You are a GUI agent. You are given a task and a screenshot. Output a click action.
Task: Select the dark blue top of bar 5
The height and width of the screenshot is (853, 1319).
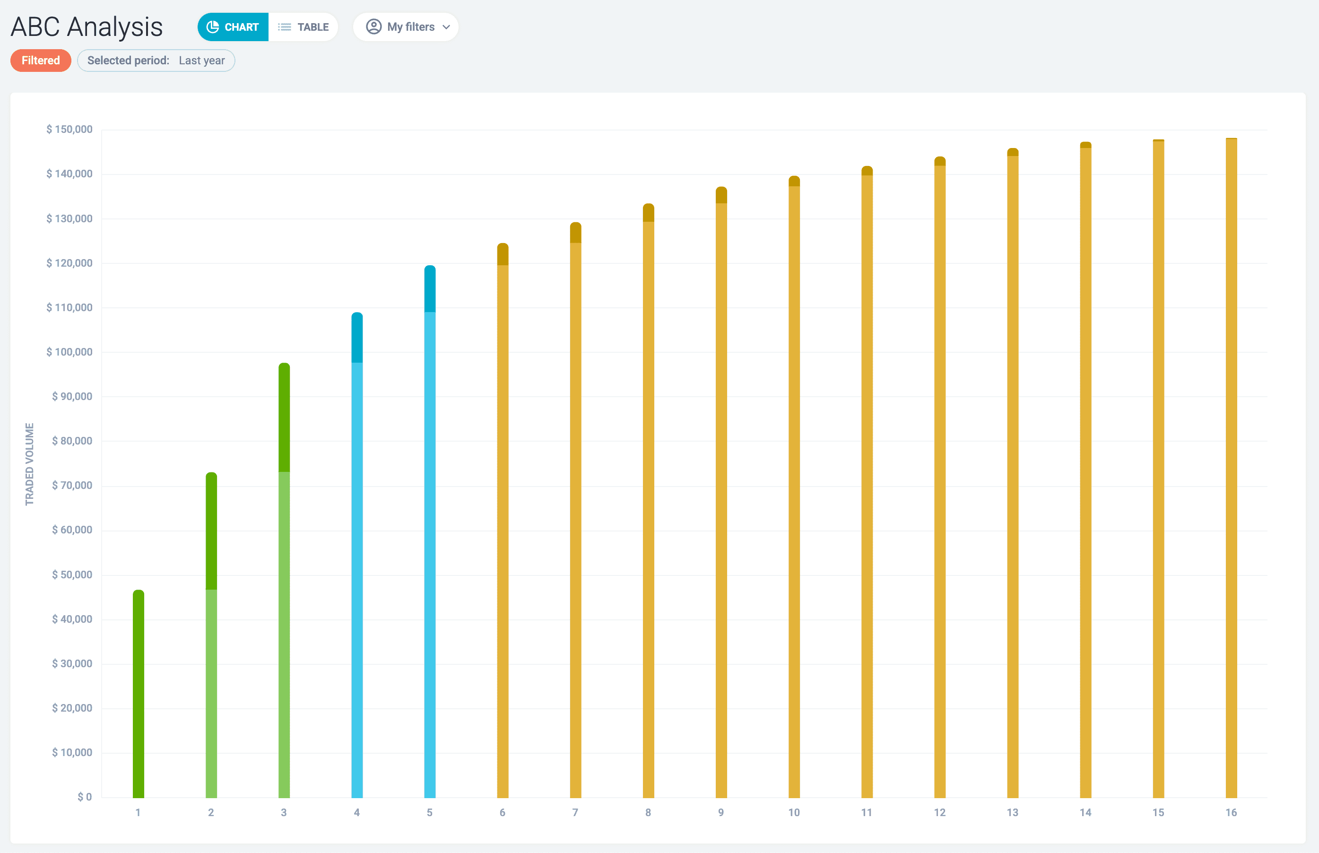(x=430, y=288)
